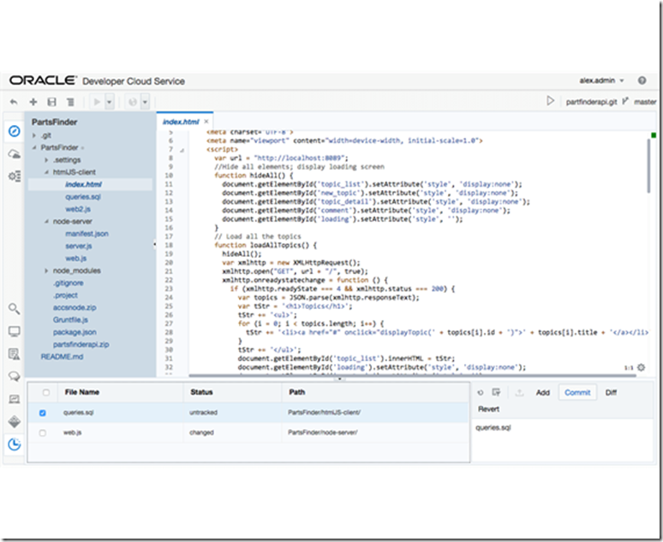
Task: Click the plus icon to create new file
Action: 33,102
